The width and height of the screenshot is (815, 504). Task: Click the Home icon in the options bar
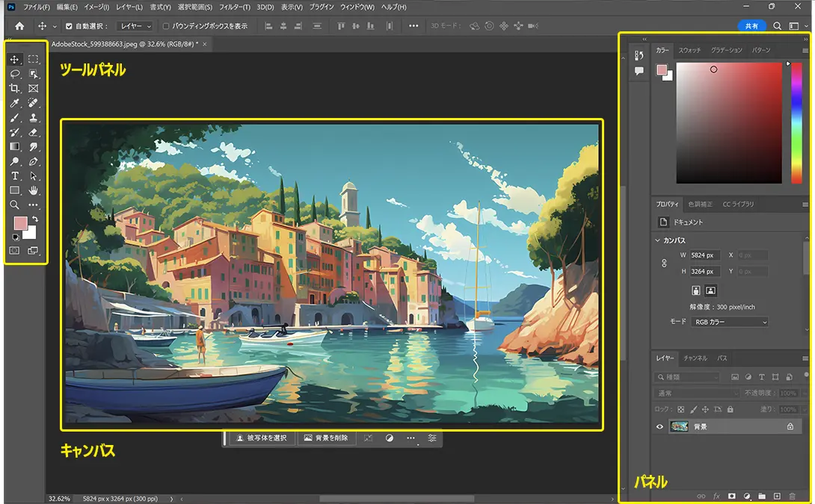19,26
